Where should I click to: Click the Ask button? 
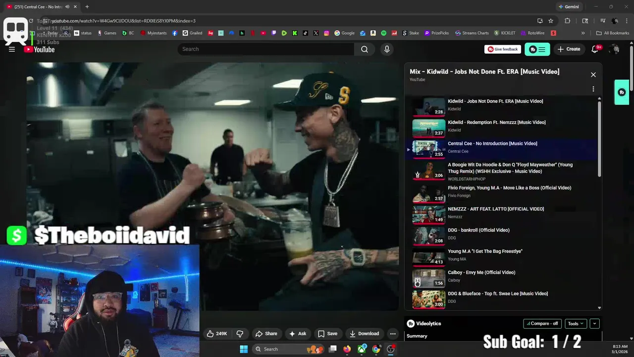coord(298,334)
